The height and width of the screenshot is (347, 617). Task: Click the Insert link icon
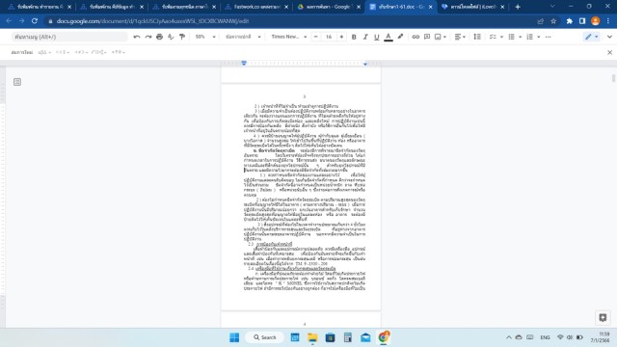(x=416, y=37)
